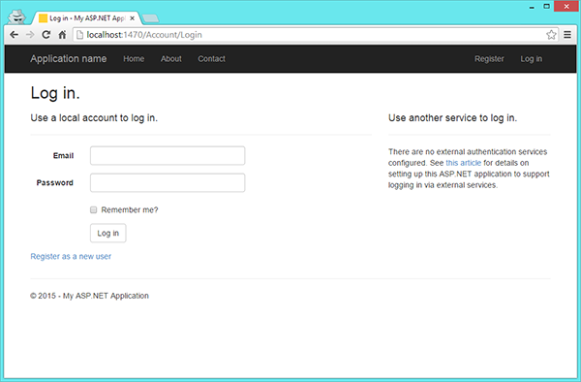
Task: Open Log in in the navbar
Action: [x=531, y=59]
